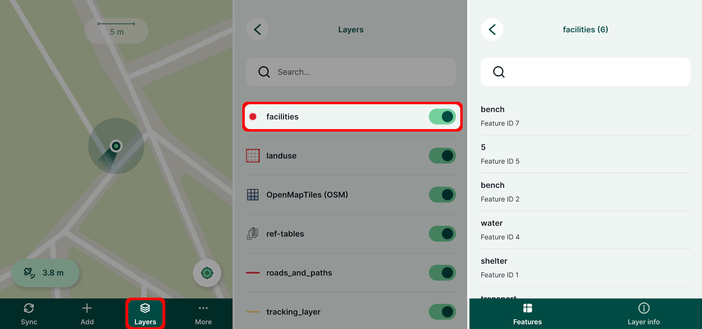Viewport: 702px width, 329px height.
Task: Switch to the Layer info tab
Action: tap(644, 314)
